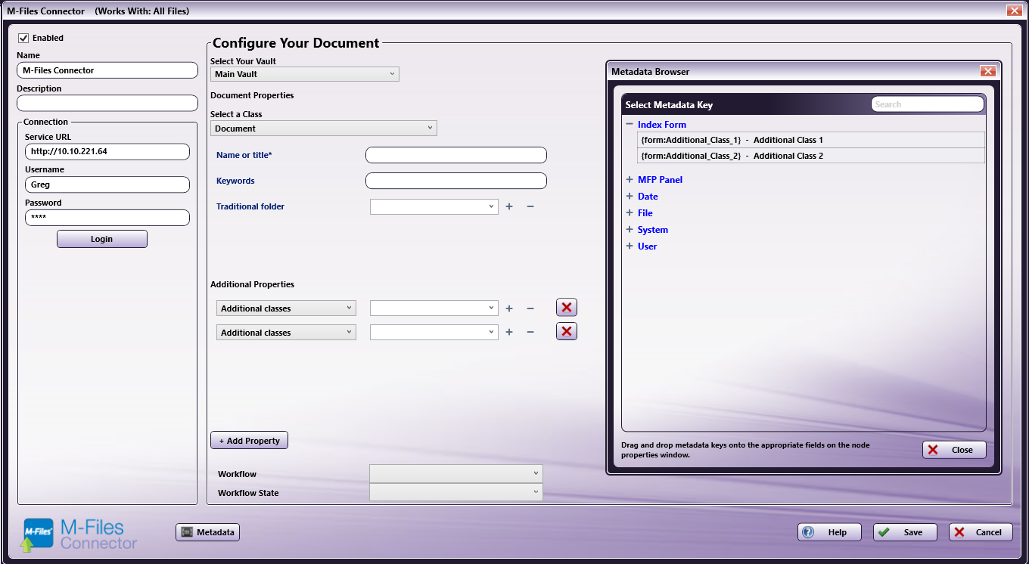1029x564 pixels.
Task: Open the Workflow dropdown
Action: pos(455,473)
